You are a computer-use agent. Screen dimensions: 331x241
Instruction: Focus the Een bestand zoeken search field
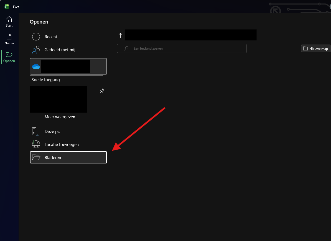point(182,48)
